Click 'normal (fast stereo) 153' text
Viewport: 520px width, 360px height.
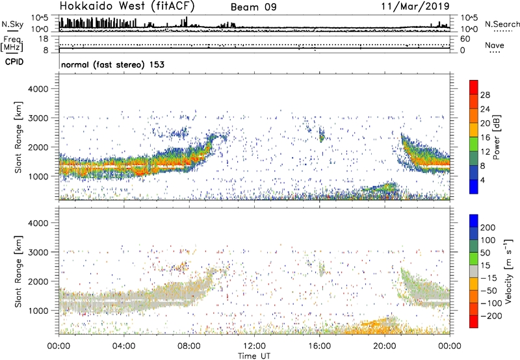(112, 64)
